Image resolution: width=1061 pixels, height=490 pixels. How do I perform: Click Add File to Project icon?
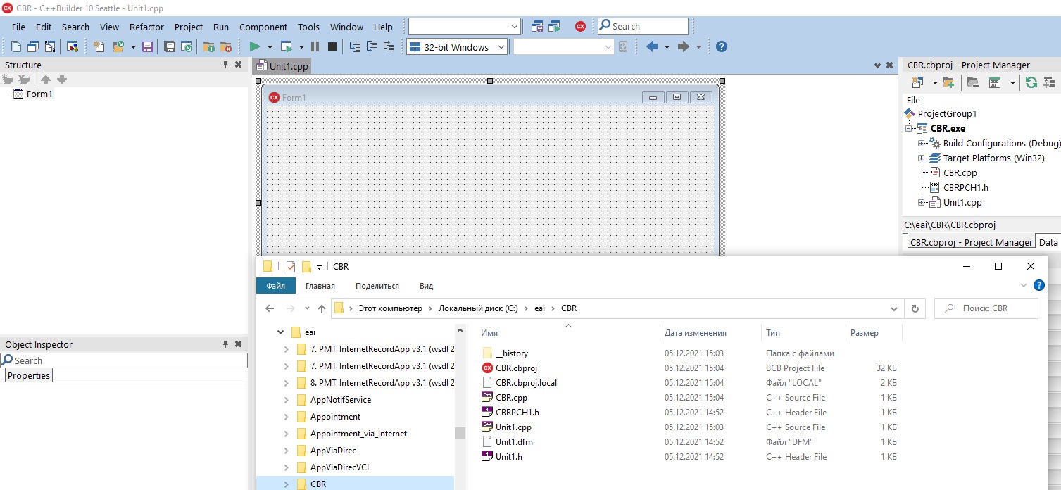click(x=209, y=46)
